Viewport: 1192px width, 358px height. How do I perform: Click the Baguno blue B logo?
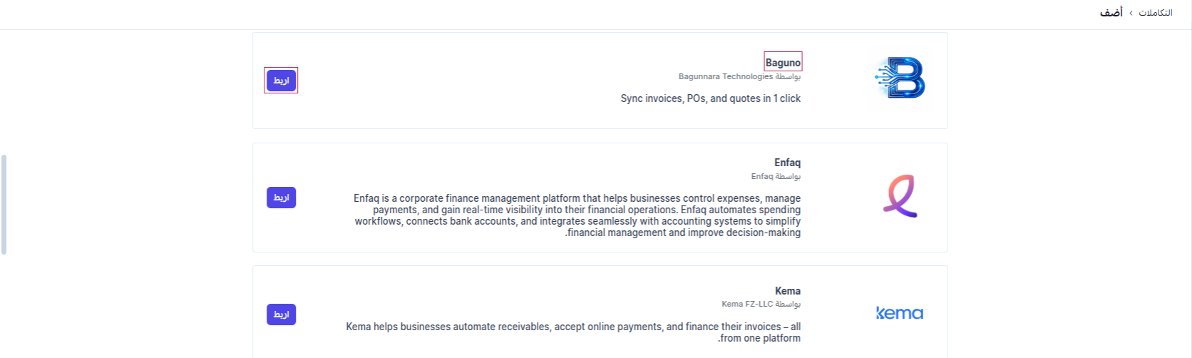point(900,78)
